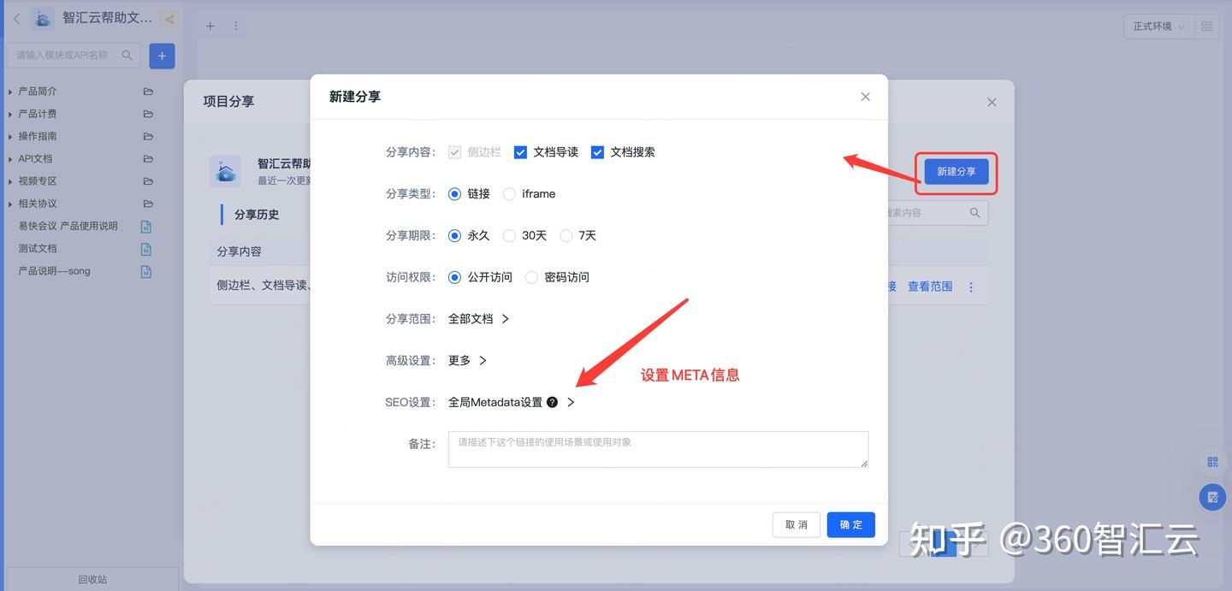The image size is (1232, 591).
Task: Click the QR code icon on right edge
Action: [1211, 462]
